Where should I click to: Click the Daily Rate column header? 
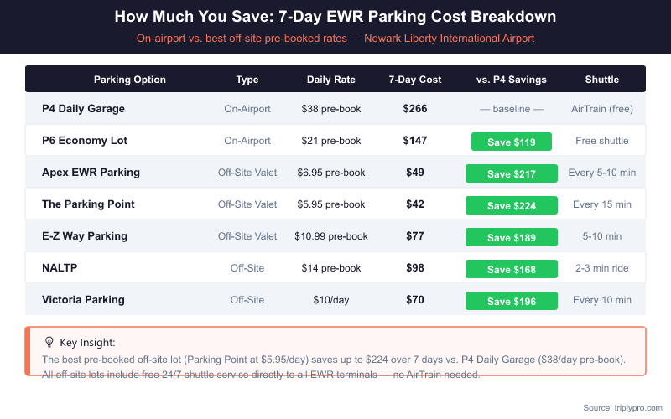tap(331, 80)
